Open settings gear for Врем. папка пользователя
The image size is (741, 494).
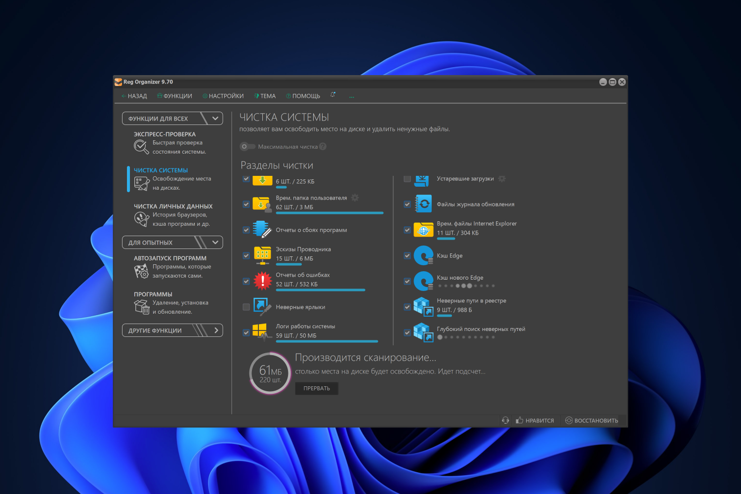point(355,198)
